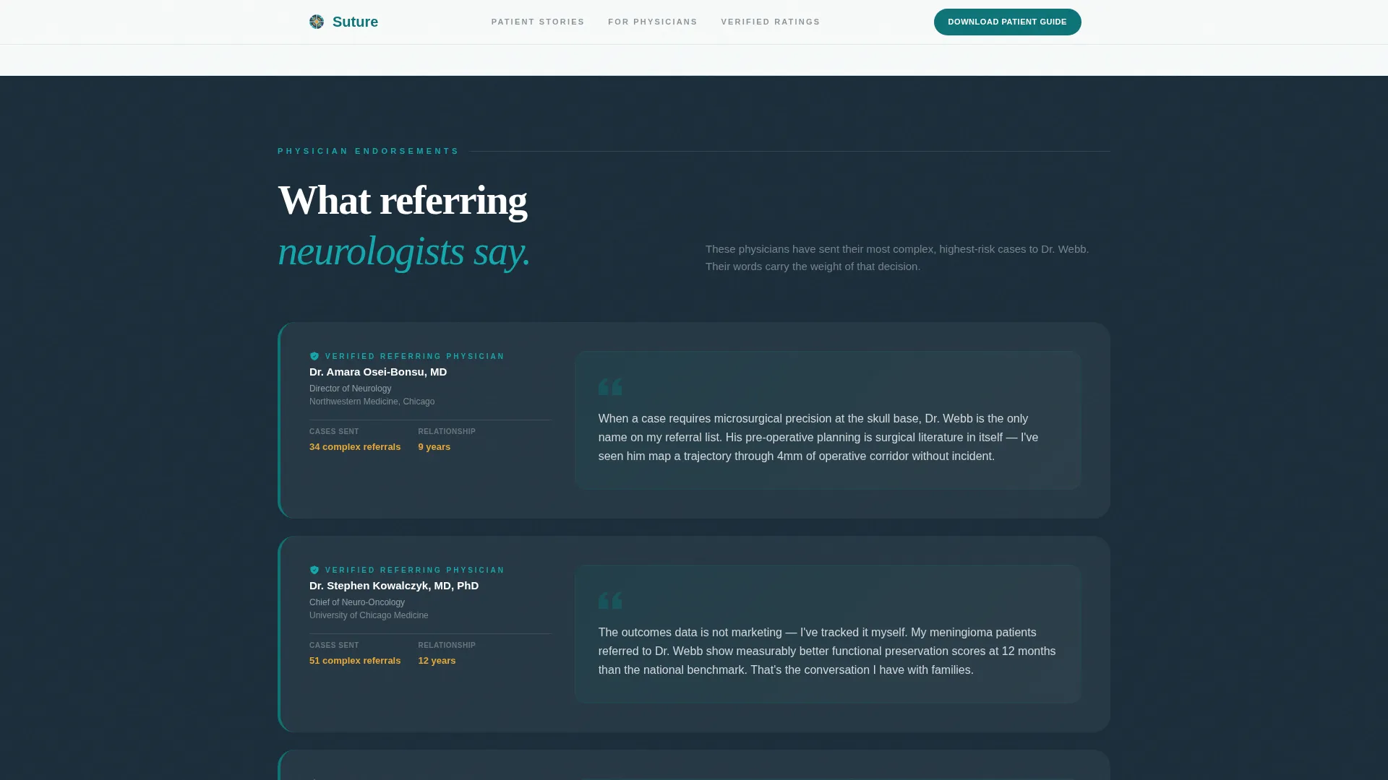Click 'Relationship' label in Kowalczyk card

pyautogui.click(x=447, y=646)
